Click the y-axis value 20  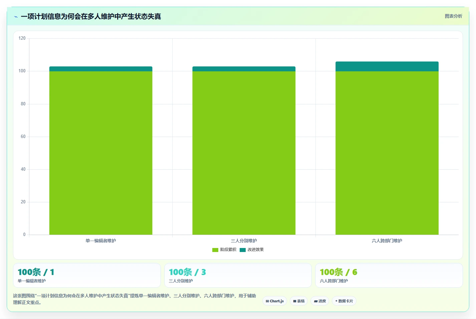[x=23, y=202]
